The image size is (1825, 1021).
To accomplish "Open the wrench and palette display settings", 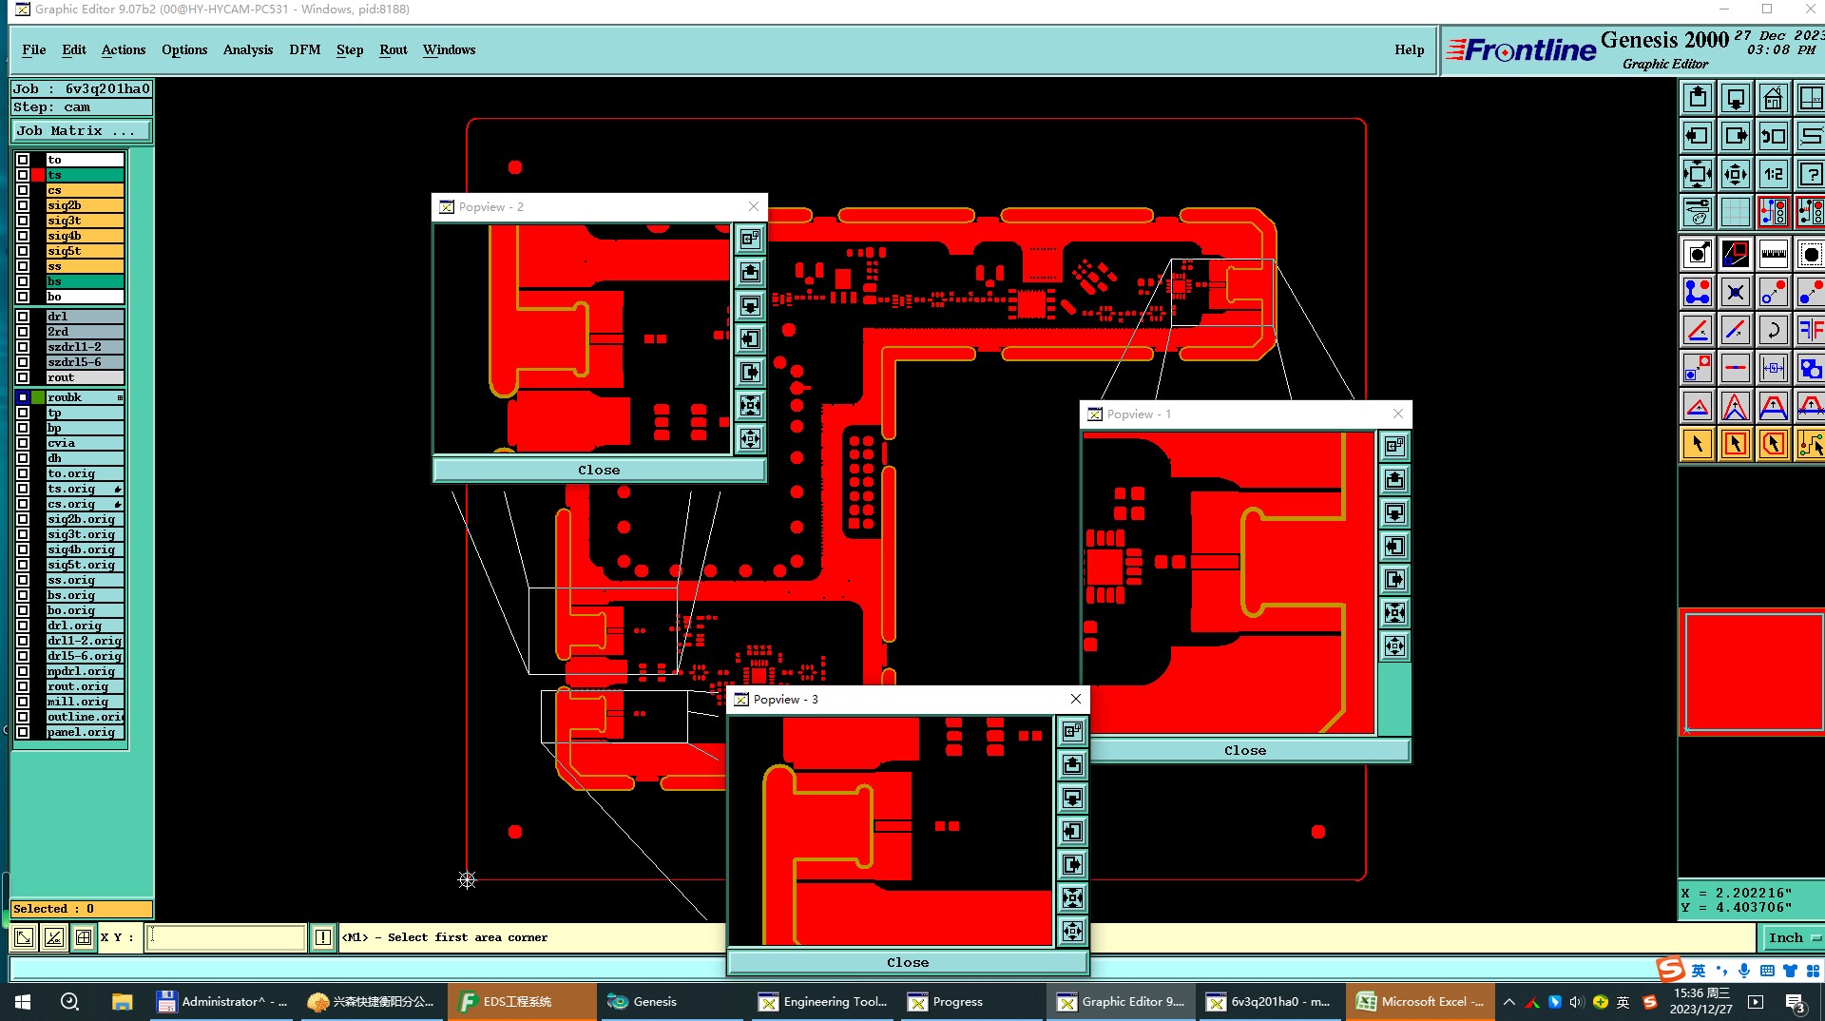I will [x=1698, y=212].
